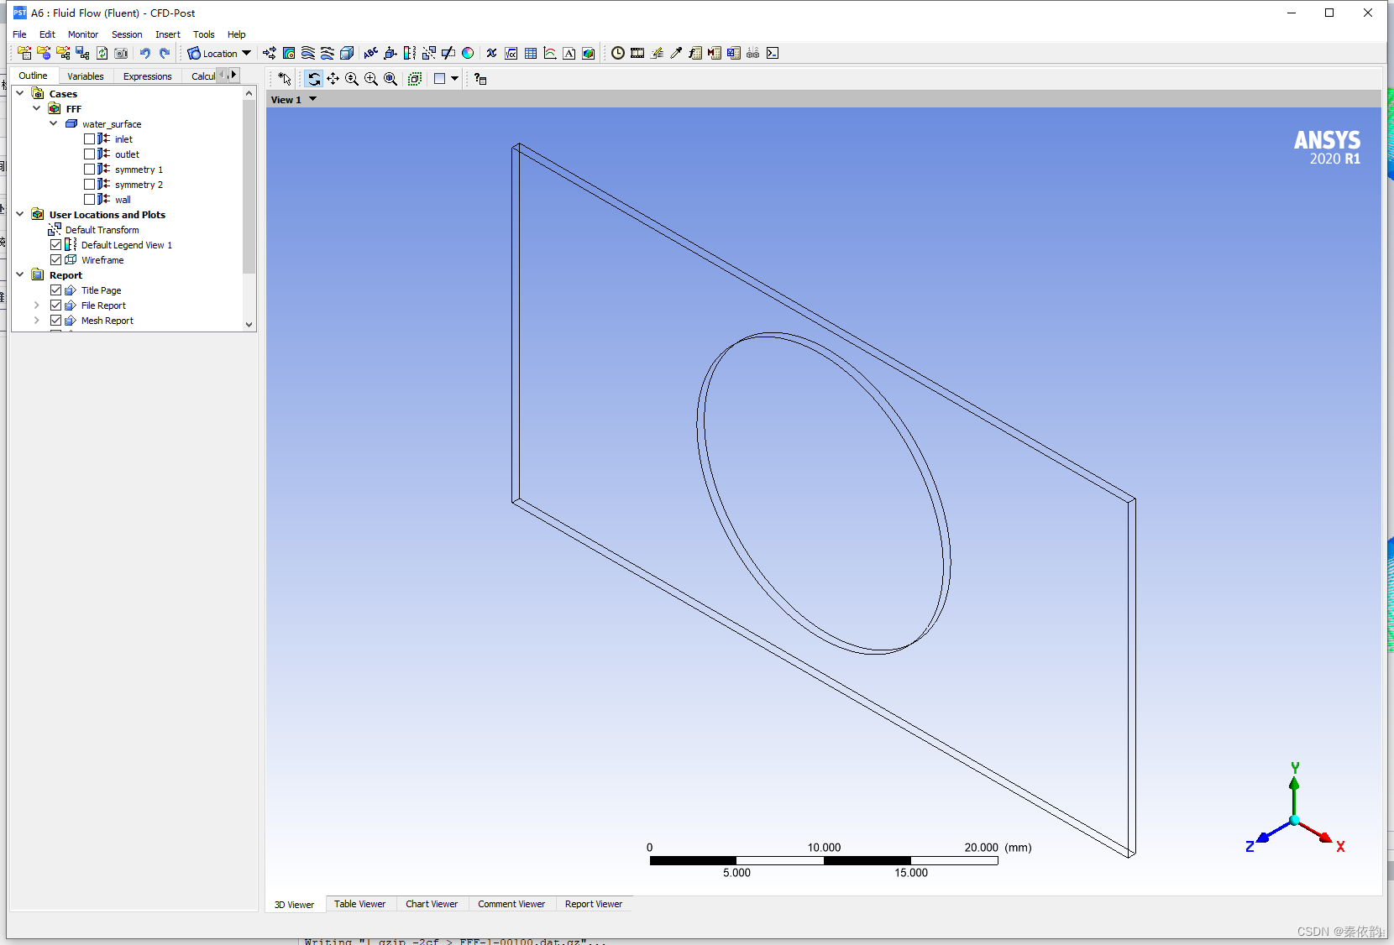Image resolution: width=1394 pixels, height=945 pixels.
Task: Open the Session menu
Action: point(127,34)
